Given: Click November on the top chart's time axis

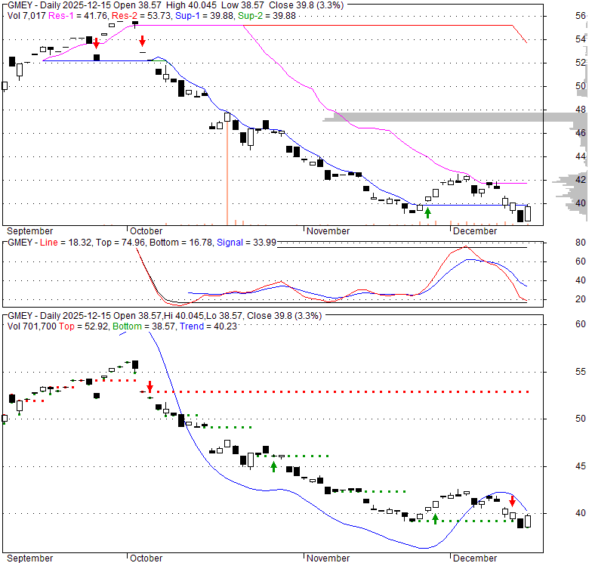Looking at the screenshot, I should tap(328, 230).
